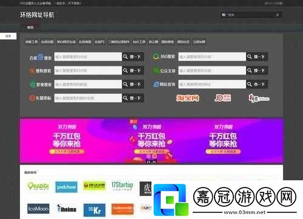Viewport: 303px width, 219px height.
Task: Select the white side tab at left edge
Action: click(8, 36)
